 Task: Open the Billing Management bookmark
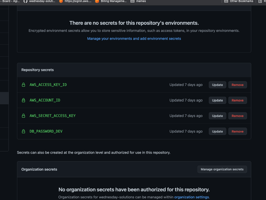tap(111, 1)
